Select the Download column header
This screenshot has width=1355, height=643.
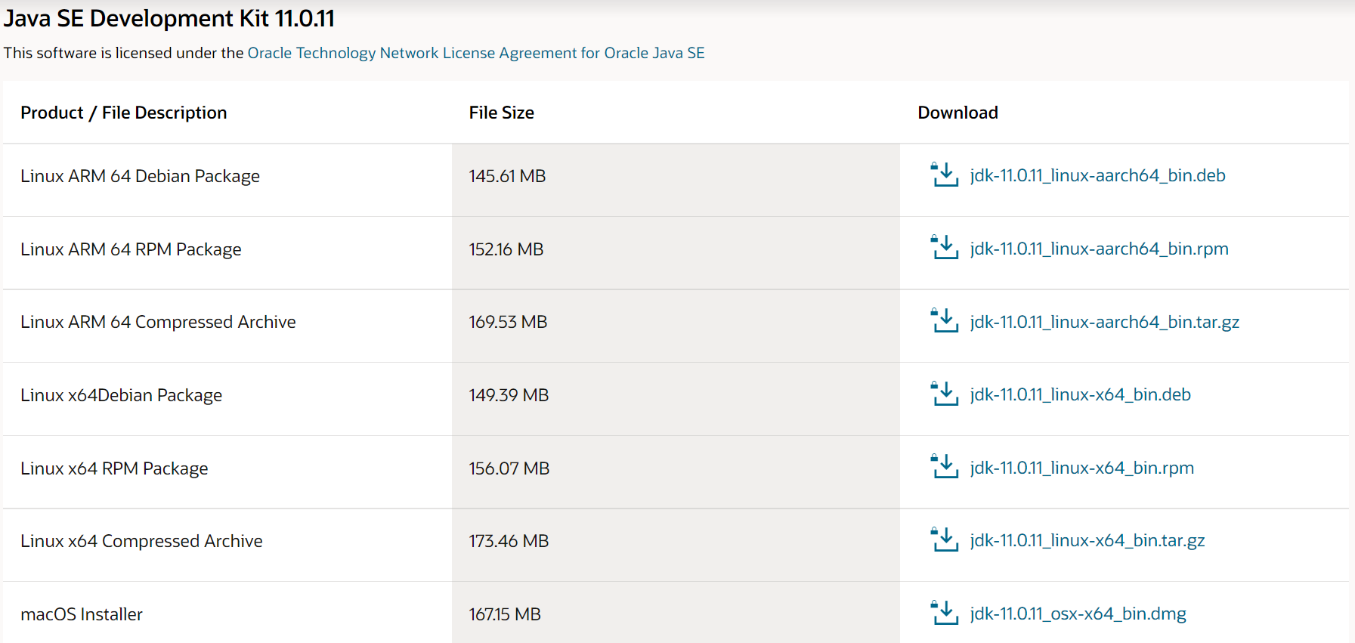pos(957,113)
